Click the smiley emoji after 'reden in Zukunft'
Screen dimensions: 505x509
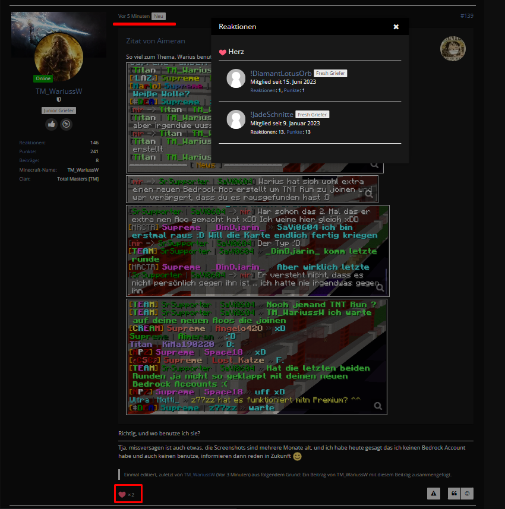pos(297,456)
